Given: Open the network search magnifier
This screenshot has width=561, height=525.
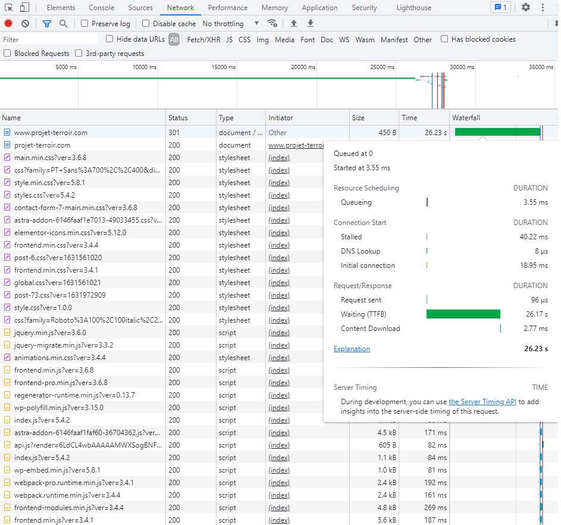Looking at the screenshot, I should click(64, 24).
